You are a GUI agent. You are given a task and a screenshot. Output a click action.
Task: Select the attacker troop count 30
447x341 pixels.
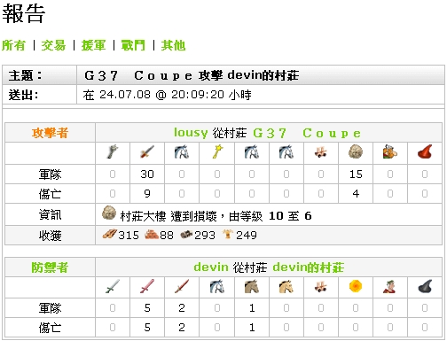click(x=147, y=174)
